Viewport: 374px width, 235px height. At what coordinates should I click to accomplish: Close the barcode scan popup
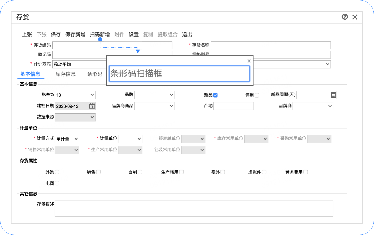[249, 61]
